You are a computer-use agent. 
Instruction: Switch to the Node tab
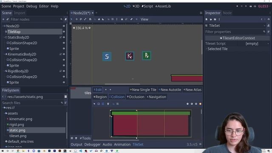tap(227, 13)
